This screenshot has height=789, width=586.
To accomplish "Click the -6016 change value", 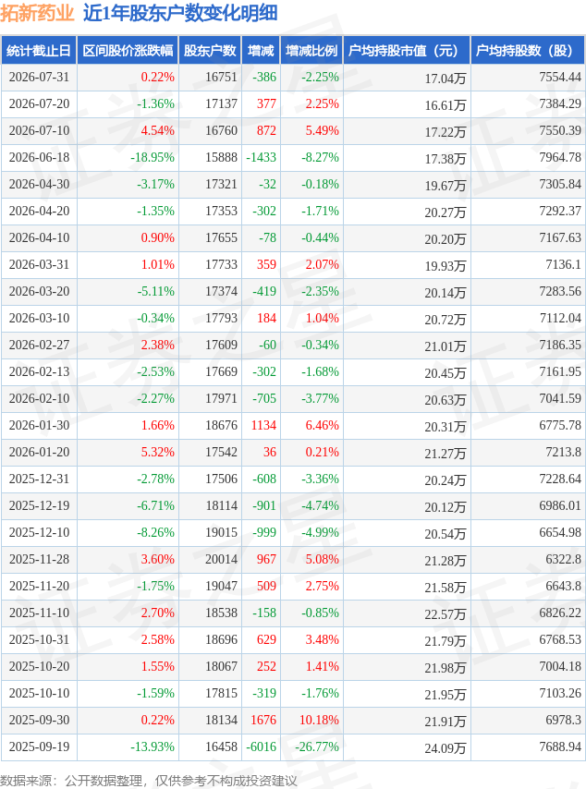I will [x=261, y=747].
